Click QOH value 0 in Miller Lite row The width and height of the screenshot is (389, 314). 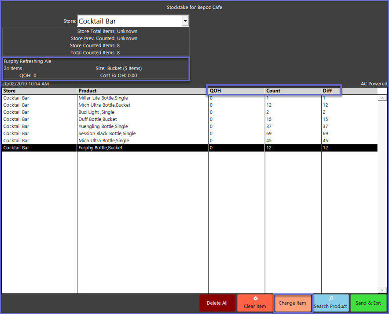211,98
